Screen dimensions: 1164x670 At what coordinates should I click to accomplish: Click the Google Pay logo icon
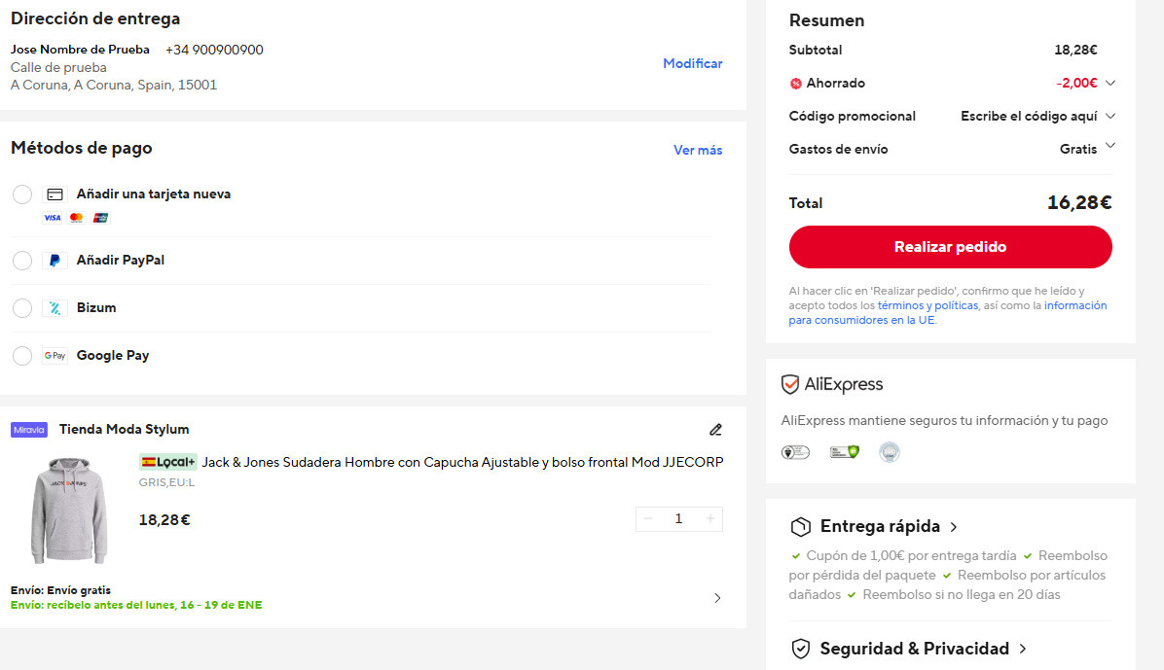(55, 356)
